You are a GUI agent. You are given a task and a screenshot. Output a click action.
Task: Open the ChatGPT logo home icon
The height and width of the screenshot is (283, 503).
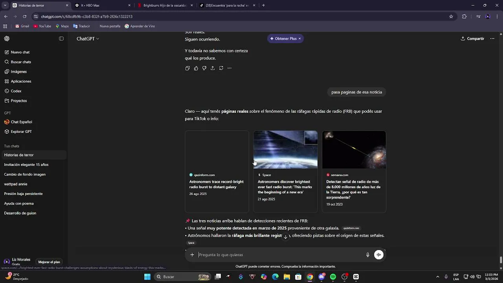pyautogui.click(x=7, y=39)
